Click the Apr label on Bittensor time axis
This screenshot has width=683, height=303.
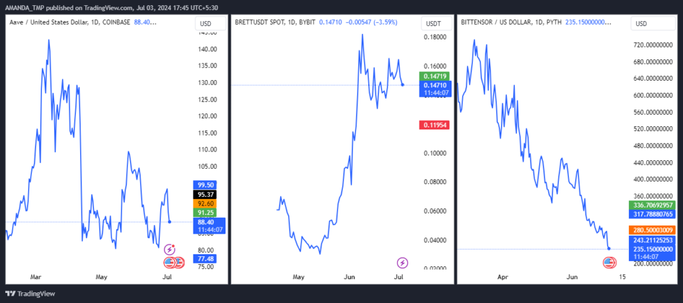click(x=503, y=277)
